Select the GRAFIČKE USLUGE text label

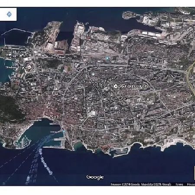(133, 86)
